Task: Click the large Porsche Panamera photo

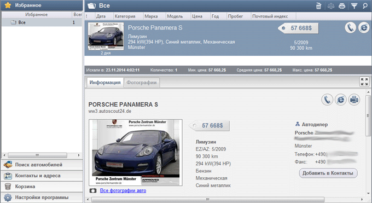Action: coord(136,153)
